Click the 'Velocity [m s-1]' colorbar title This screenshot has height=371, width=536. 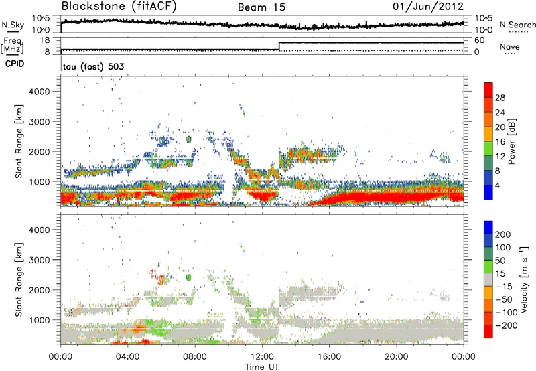(525, 280)
